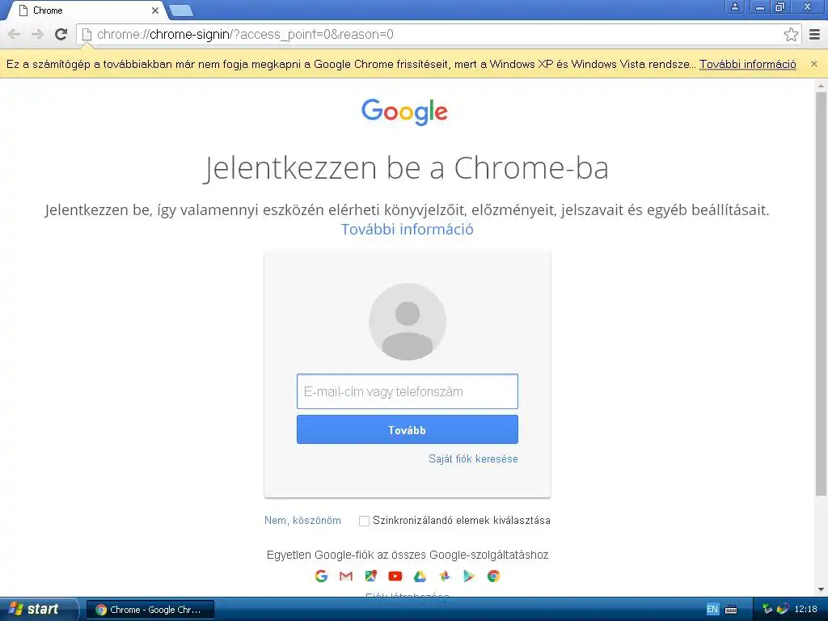828x621 pixels.
Task: Click the browser back arrow
Action: click(15, 34)
